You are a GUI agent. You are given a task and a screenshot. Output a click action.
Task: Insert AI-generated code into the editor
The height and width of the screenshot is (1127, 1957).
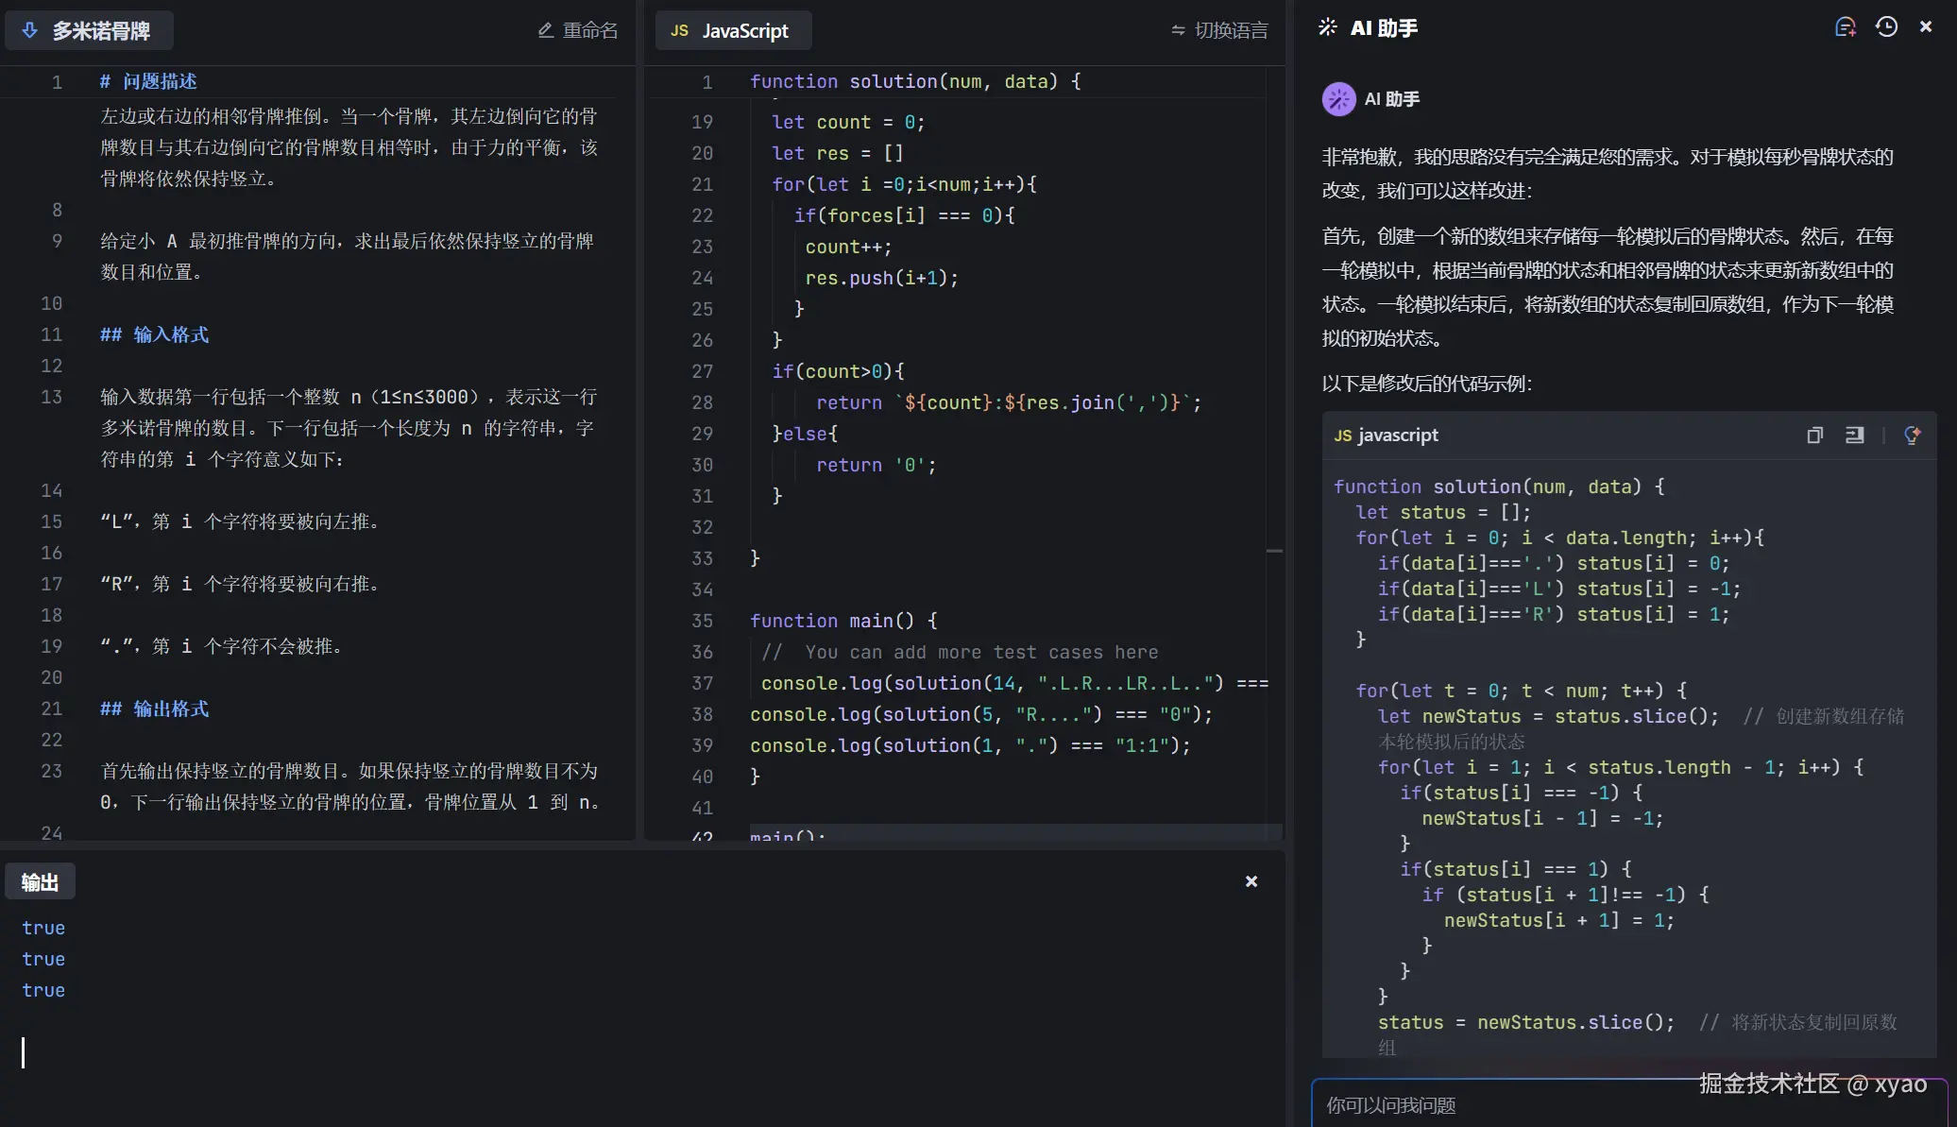pyautogui.click(x=1854, y=435)
